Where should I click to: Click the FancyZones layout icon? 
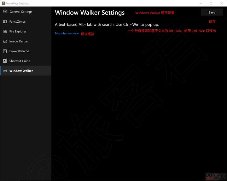pyautogui.click(x=5, y=21)
